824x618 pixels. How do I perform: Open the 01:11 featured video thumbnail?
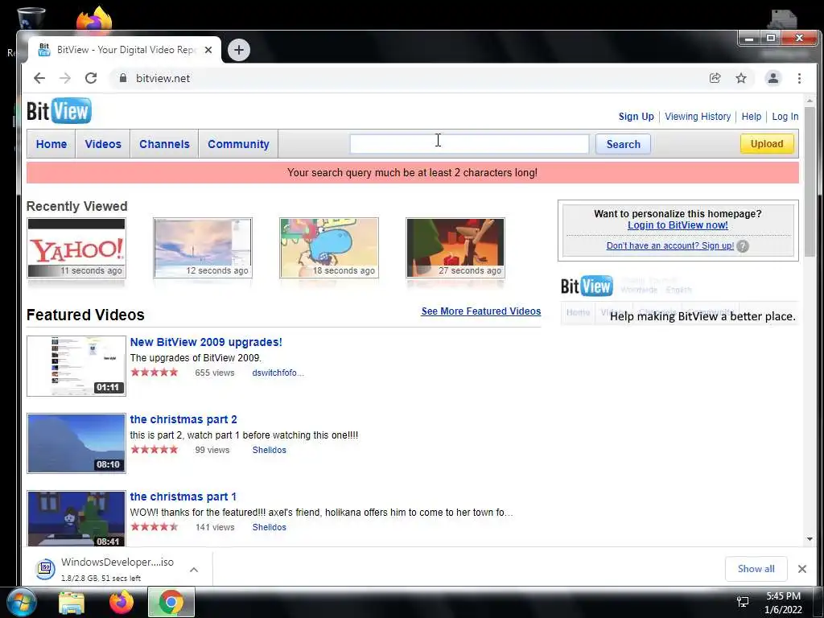[76, 366]
